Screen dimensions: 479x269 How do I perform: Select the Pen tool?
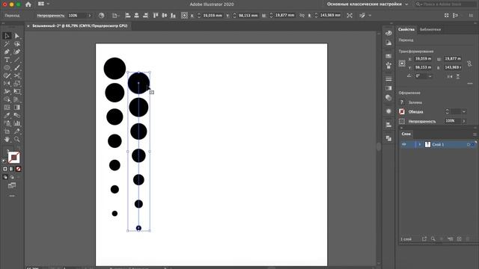click(x=7, y=52)
